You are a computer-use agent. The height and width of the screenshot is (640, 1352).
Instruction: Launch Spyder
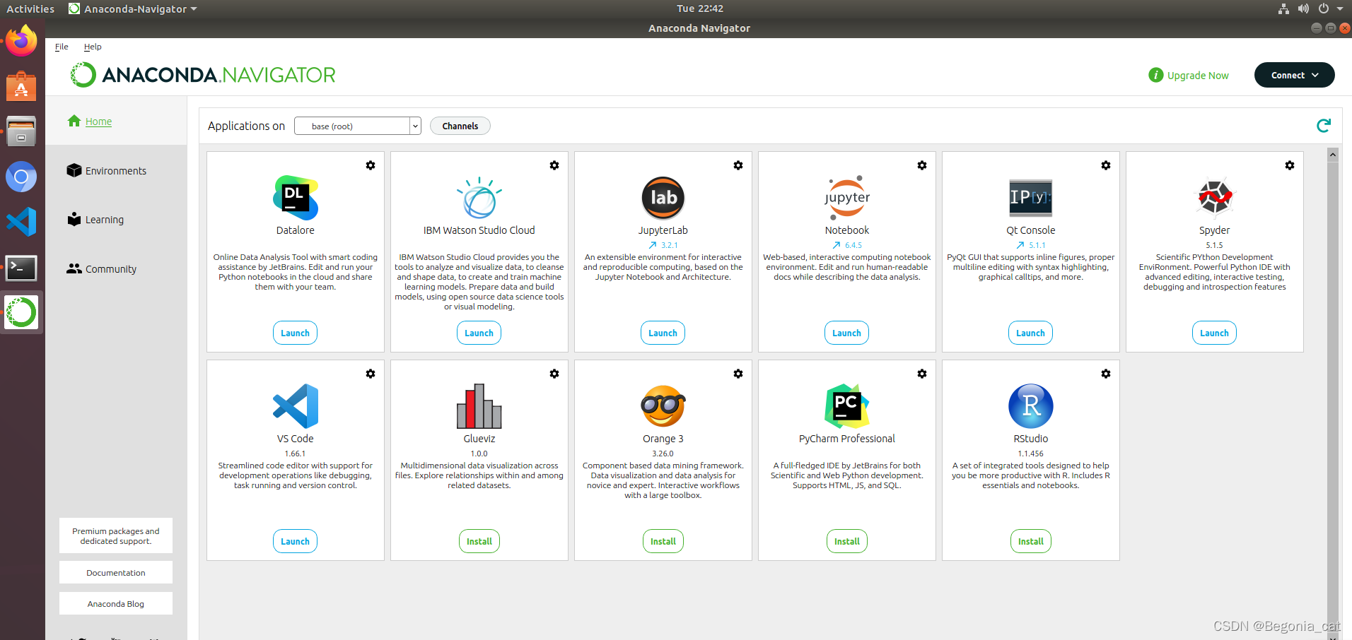click(x=1215, y=333)
